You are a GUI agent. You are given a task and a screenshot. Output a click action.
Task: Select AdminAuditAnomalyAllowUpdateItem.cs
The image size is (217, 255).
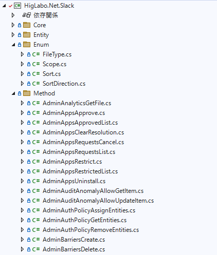(x=98, y=201)
